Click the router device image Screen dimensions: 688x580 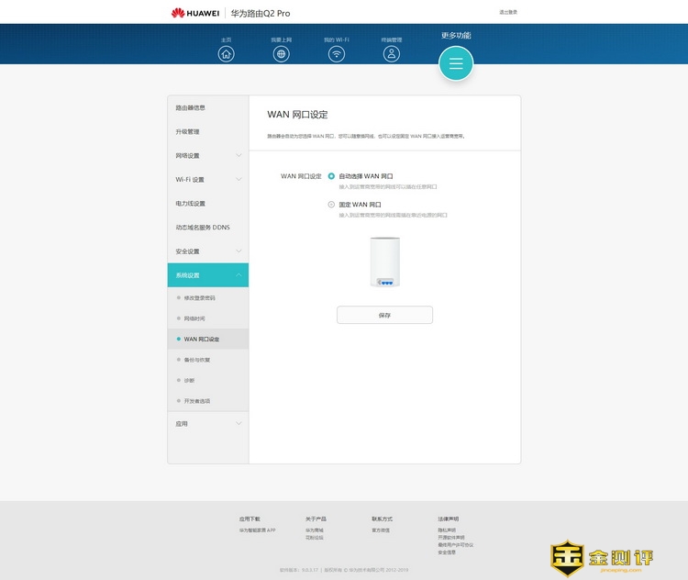[x=384, y=262]
